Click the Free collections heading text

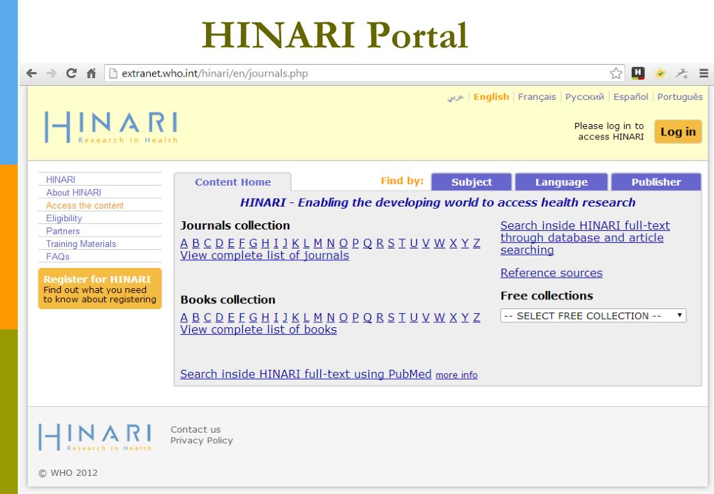click(546, 295)
